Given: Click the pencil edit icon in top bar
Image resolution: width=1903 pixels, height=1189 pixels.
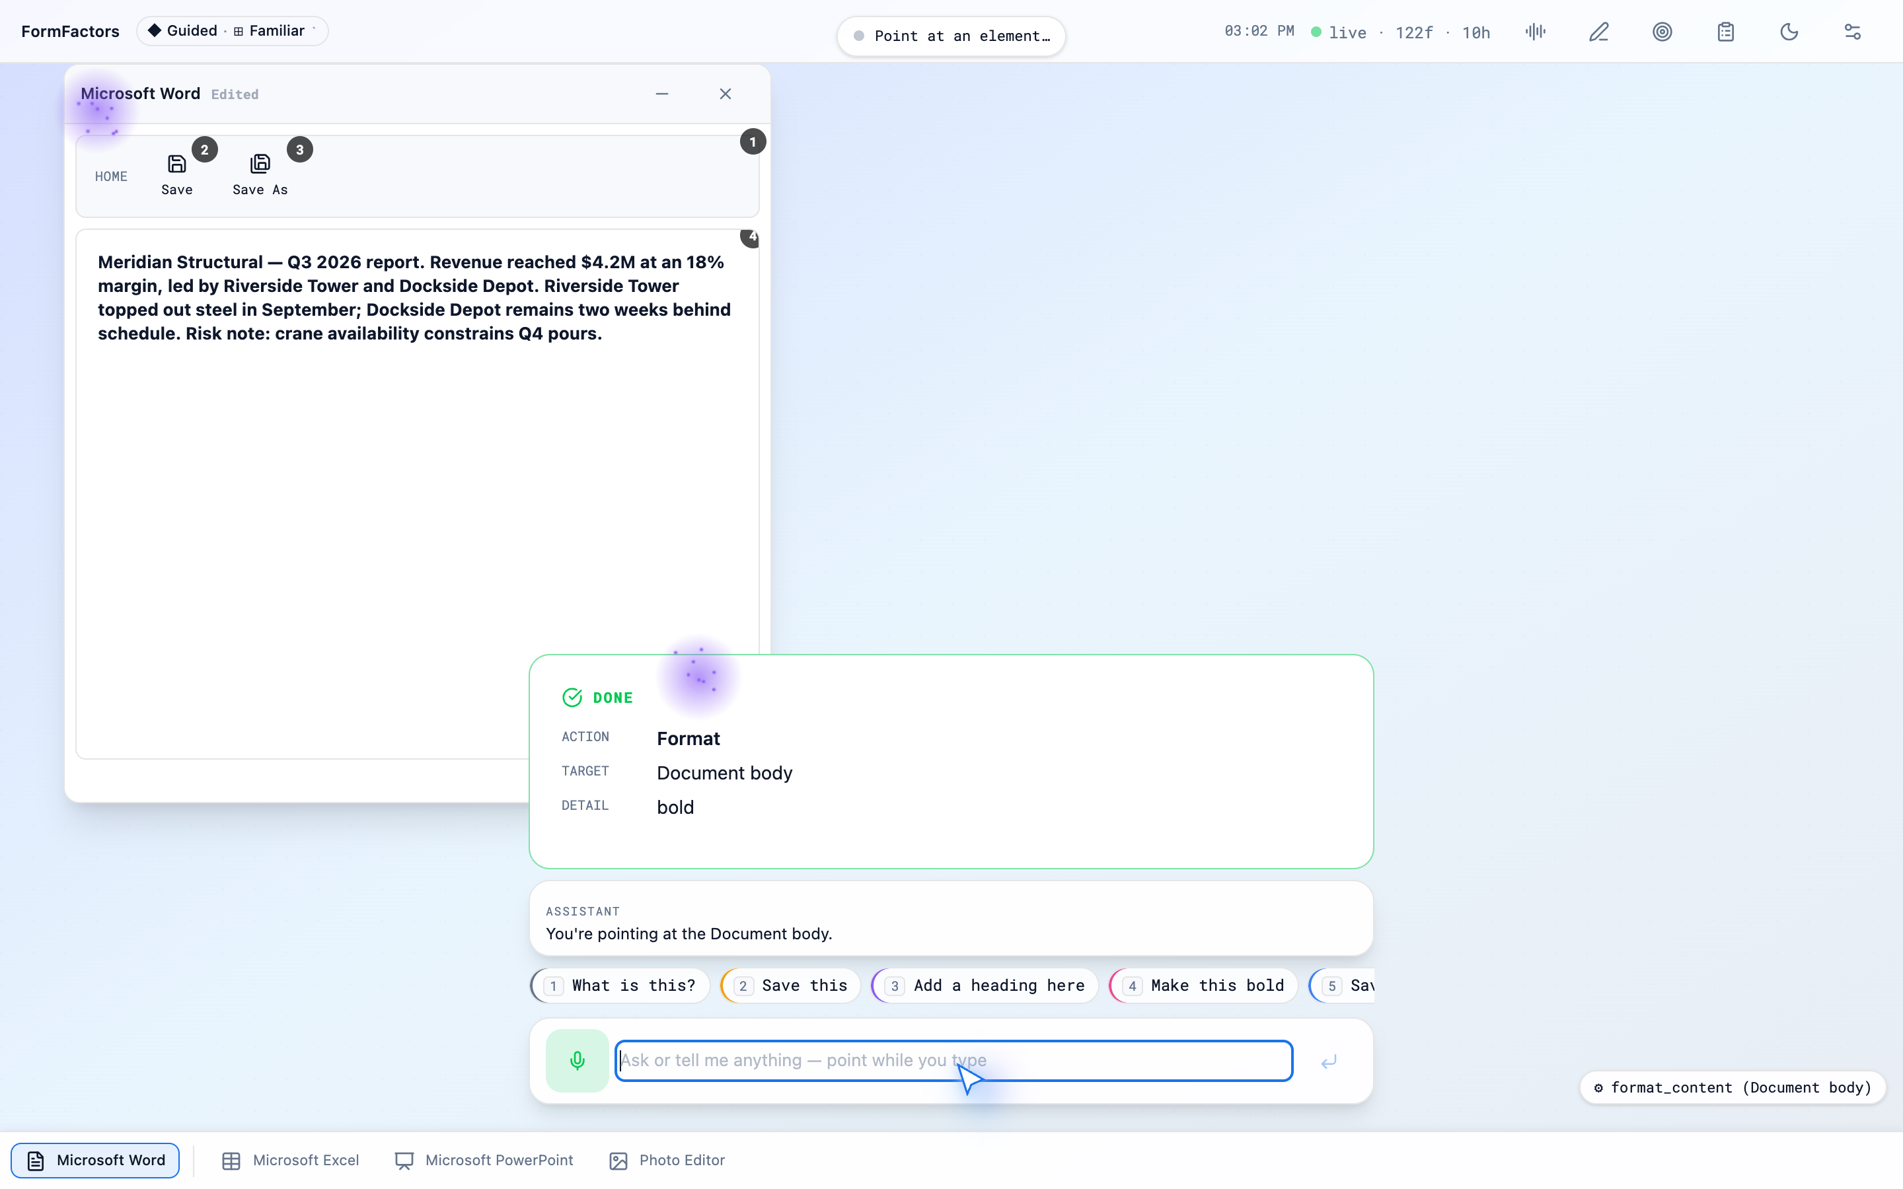Looking at the screenshot, I should coord(1598,32).
